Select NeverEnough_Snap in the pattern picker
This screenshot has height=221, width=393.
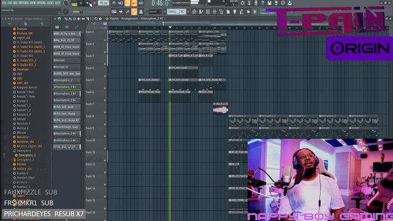[67, 127]
